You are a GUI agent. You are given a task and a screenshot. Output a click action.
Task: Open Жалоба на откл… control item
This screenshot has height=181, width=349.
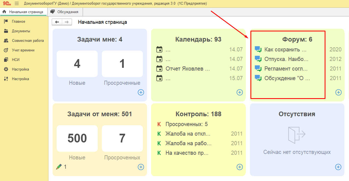point(188,134)
